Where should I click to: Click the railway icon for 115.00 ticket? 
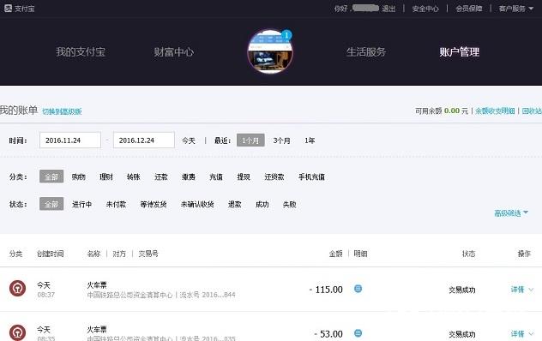[17, 288]
